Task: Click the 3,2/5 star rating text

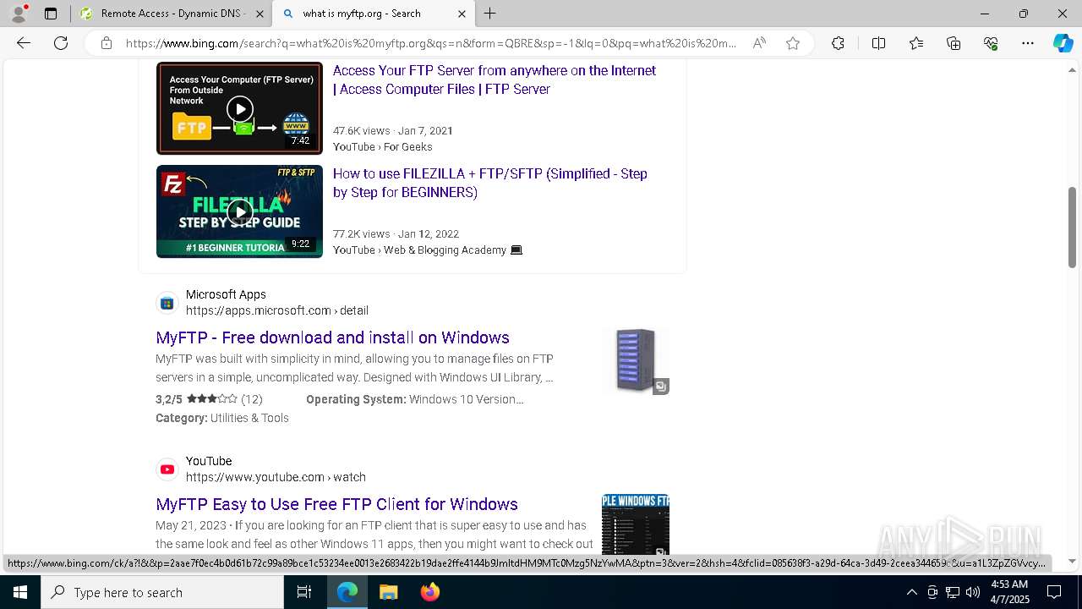Action: click(x=209, y=399)
